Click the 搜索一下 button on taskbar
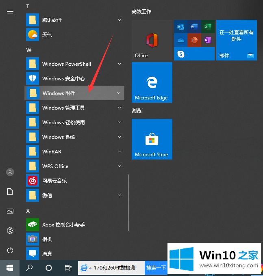Image resolution: width=263 pixels, height=276 pixels. [156, 268]
